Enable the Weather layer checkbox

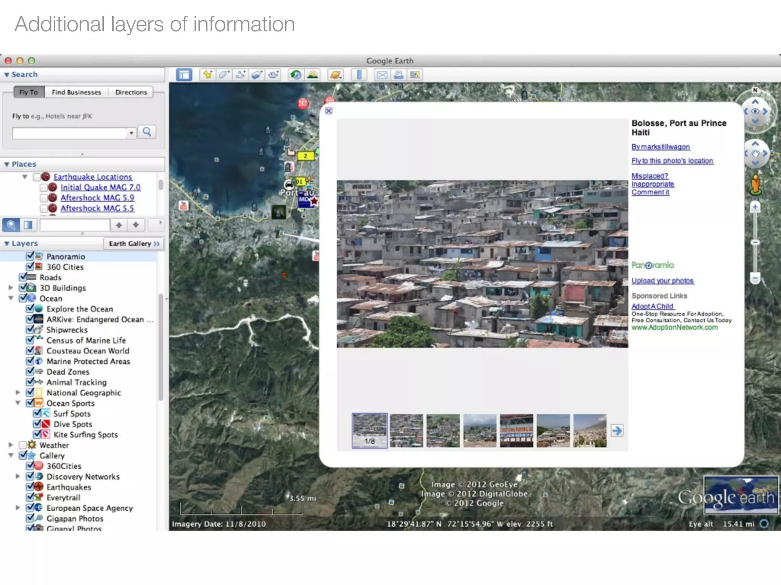click(x=22, y=445)
